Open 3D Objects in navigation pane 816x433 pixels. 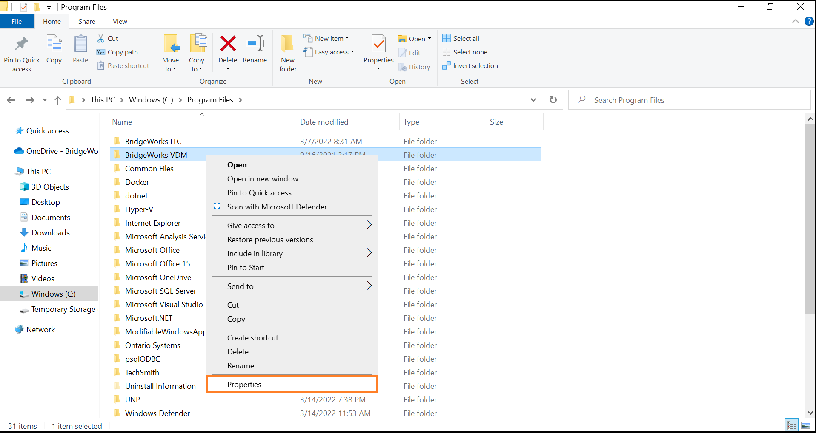[50, 187]
